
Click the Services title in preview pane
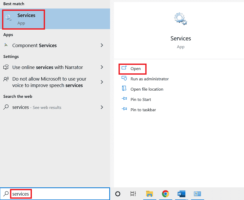coord(181,38)
